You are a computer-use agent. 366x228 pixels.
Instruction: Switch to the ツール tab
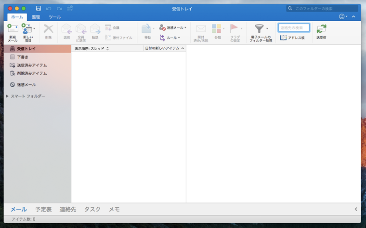tap(54, 17)
